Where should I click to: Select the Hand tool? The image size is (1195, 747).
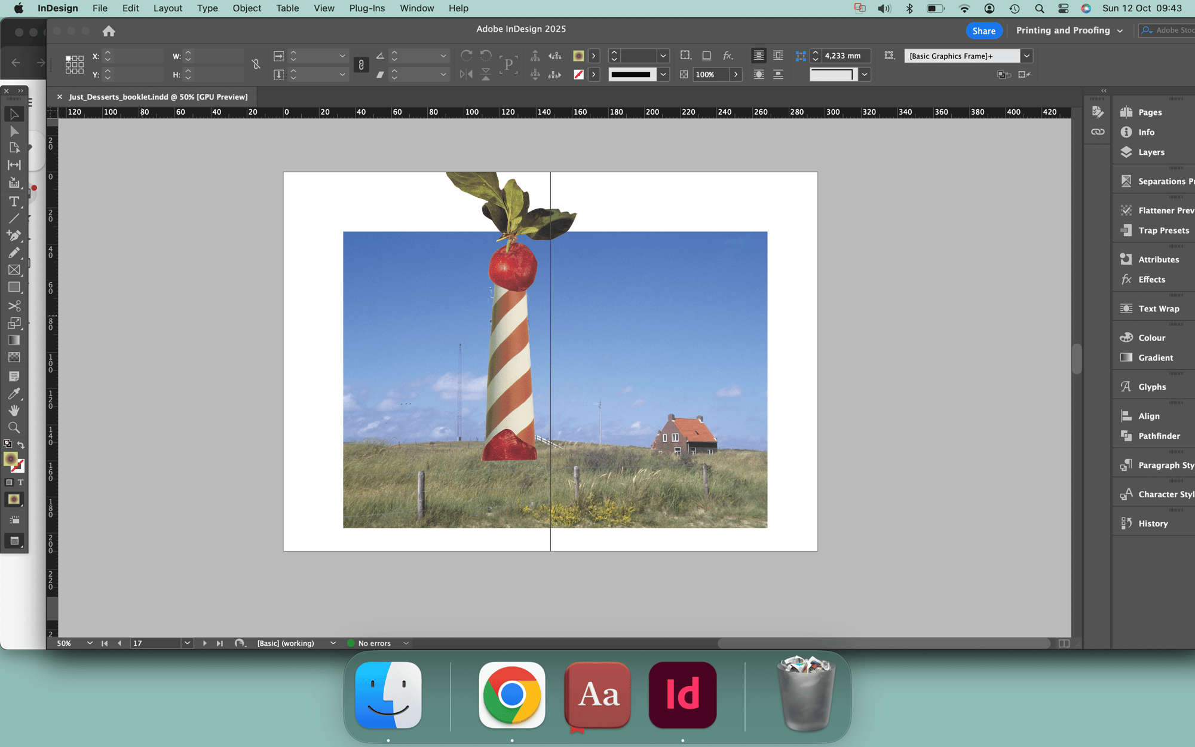[14, 411]
